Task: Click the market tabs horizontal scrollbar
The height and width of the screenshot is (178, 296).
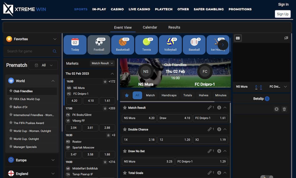Action: click(167, 101)
